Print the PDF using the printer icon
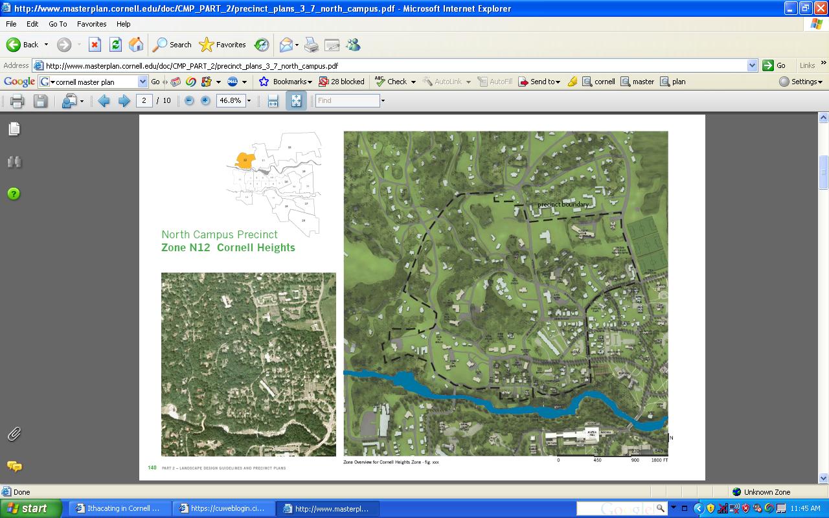This screenshot has height=518, width=829. click(x=17, y=101)
